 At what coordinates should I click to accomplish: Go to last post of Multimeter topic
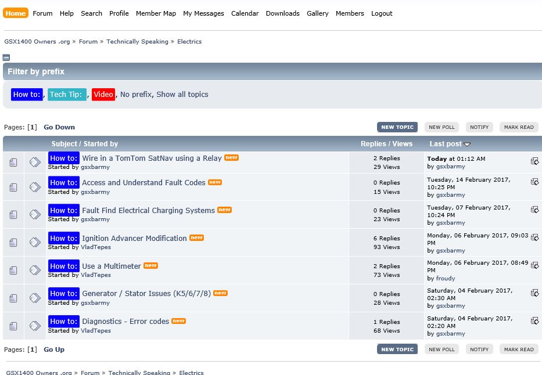pos(535,265)
